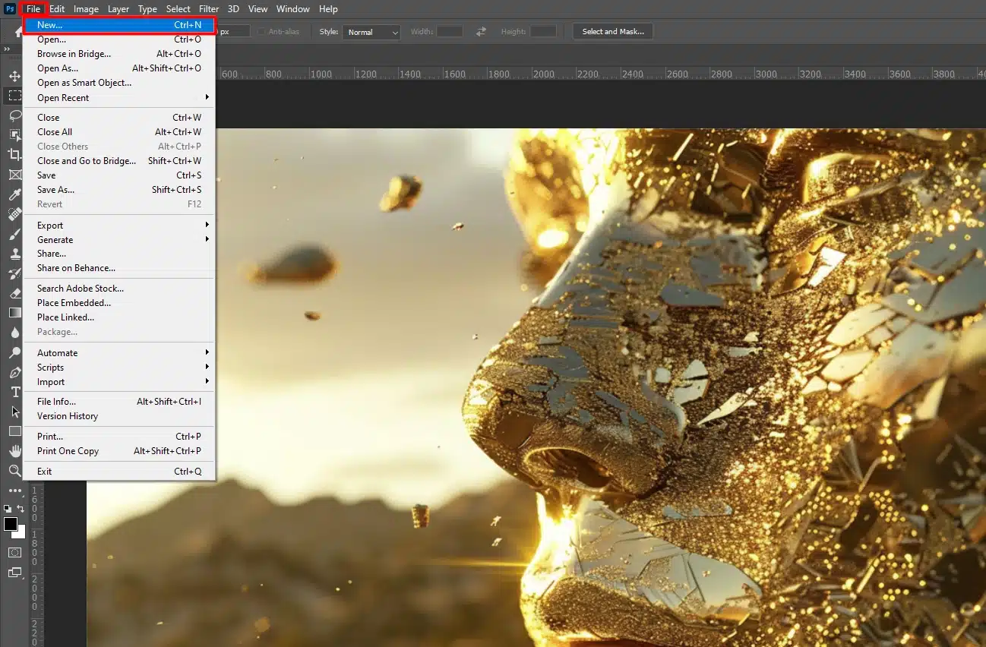
Task: Choose File Info... entry
Action: (x=119, y=402)
